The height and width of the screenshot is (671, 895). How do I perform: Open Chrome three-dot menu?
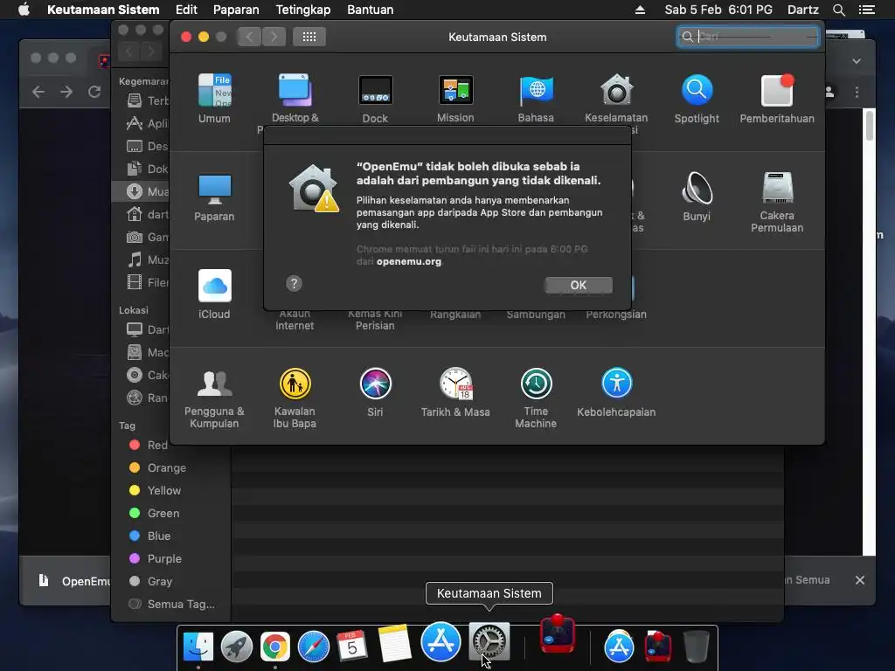pyautogui.click(x=857, y=92)
